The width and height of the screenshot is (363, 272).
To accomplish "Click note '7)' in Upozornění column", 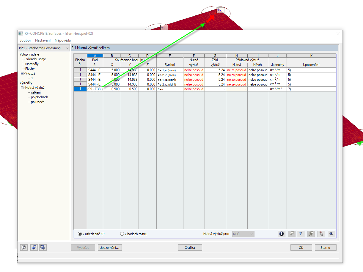I will tap(311, 89).
